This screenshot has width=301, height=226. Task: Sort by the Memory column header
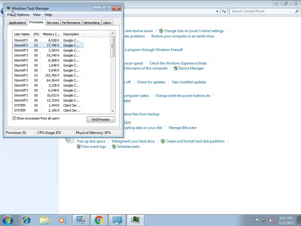pyautogui.click(x=51, y=34)
